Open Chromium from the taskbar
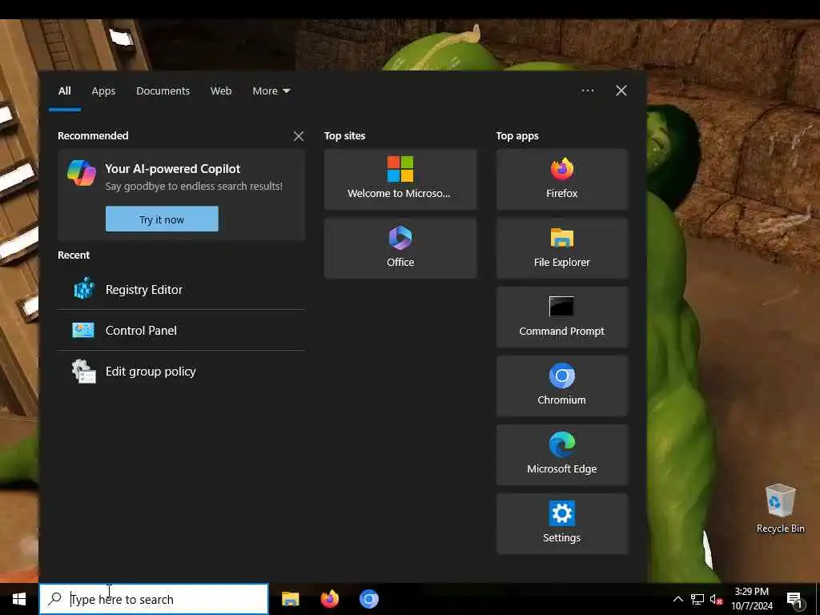Screen dimensions: 820x615 (368, 599)
